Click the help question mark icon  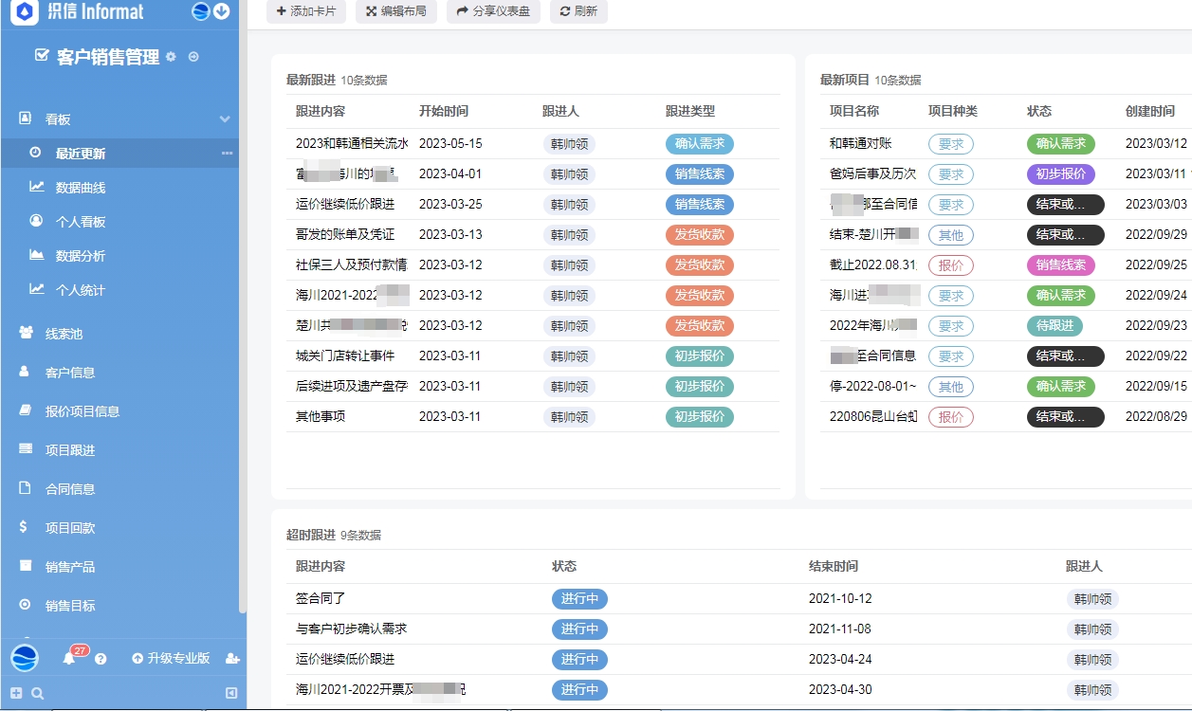tap(101, 659)
